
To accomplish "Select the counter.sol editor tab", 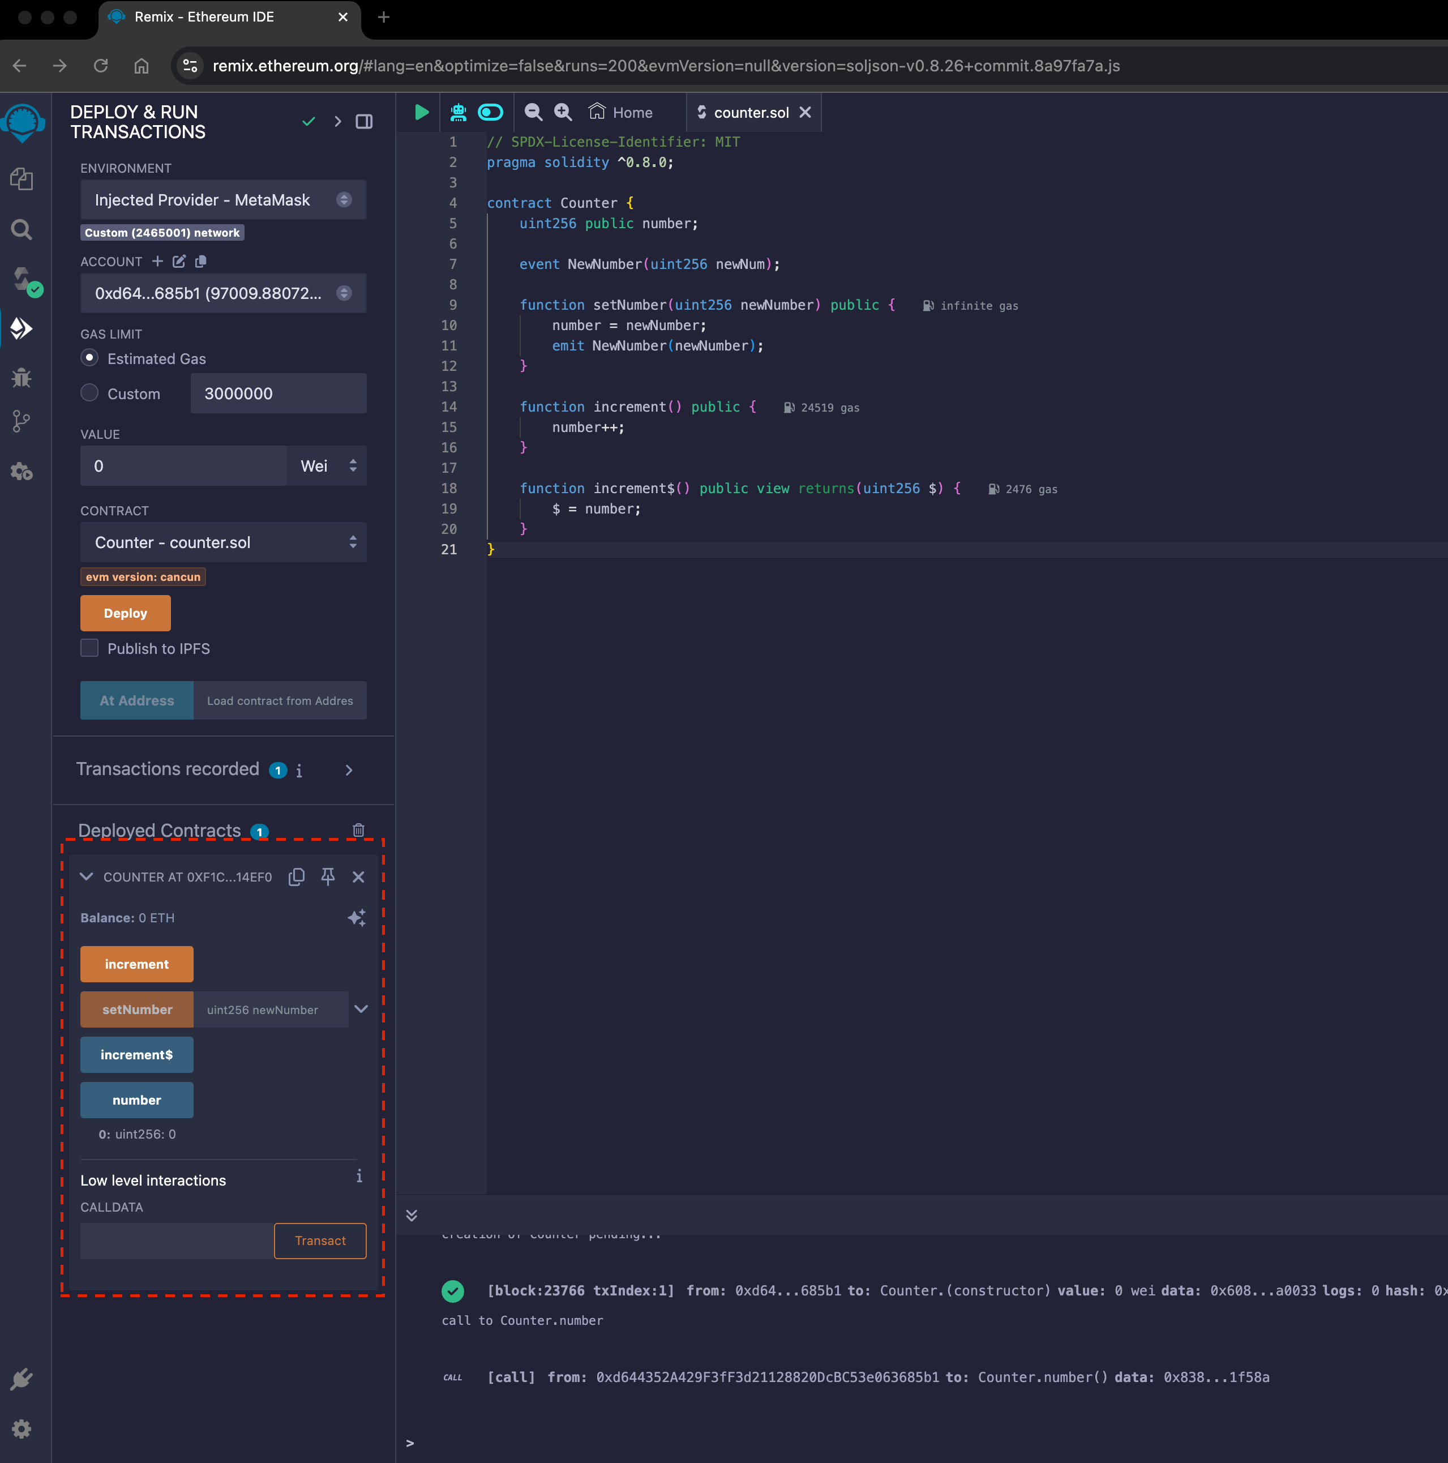I will click(749, 112).
